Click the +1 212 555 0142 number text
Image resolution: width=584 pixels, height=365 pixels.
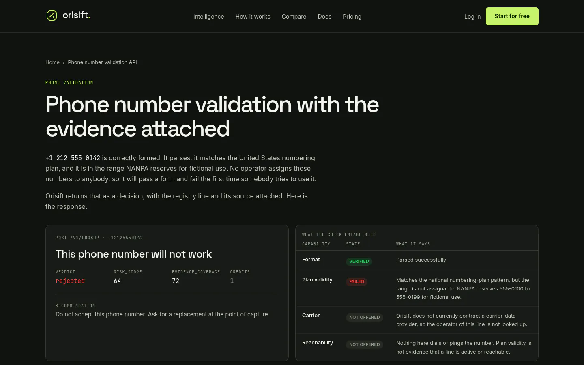pos(73,158)
